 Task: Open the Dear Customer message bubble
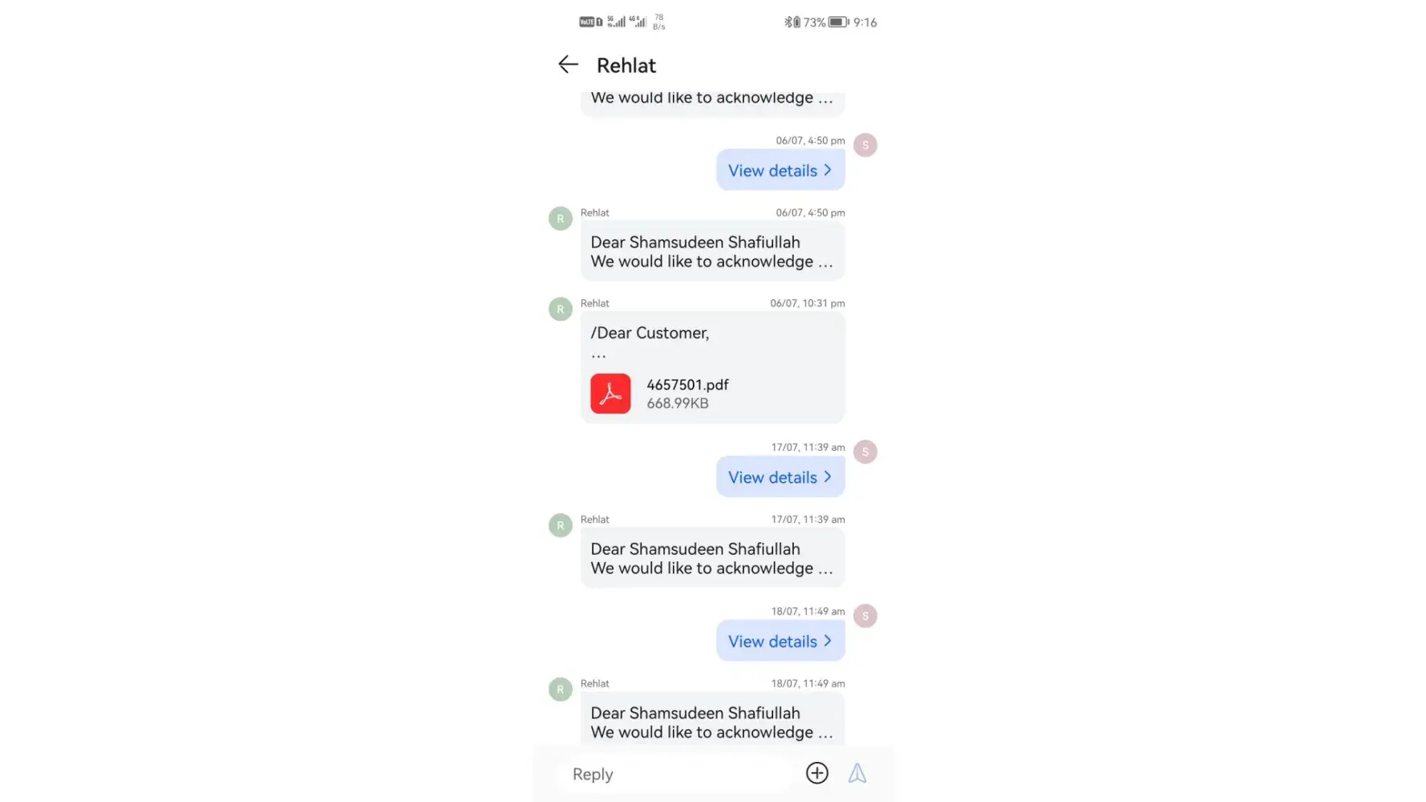click(712, 367)
